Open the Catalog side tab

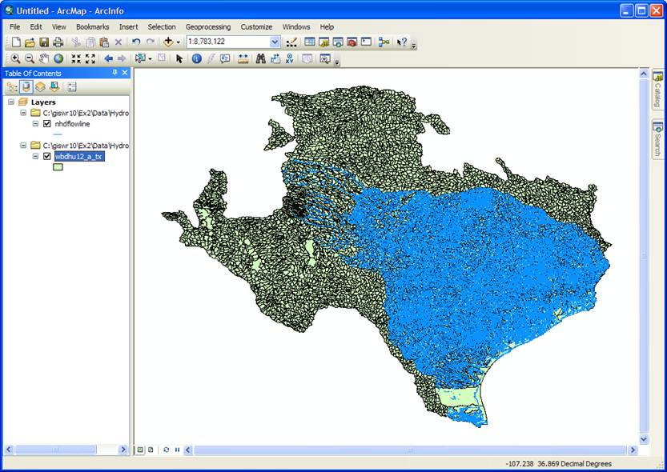pos(657,90)
